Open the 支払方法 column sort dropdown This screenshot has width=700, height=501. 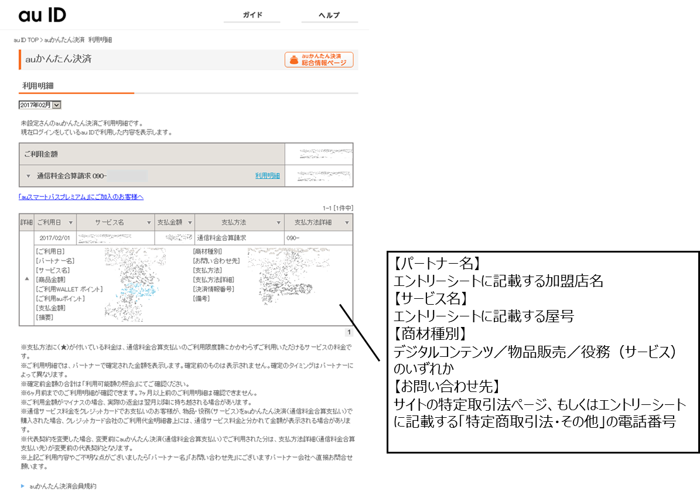pos(278,222)
